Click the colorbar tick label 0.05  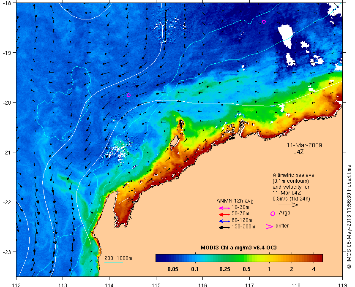pyautogui.click(x=173, y=269)
